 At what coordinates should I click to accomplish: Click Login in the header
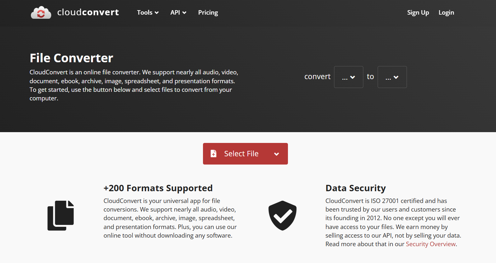(x=446, y=12)
